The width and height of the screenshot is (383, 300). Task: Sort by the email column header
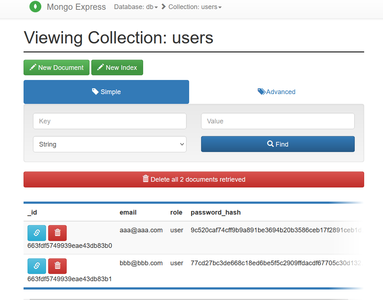[x=128, y=212]
